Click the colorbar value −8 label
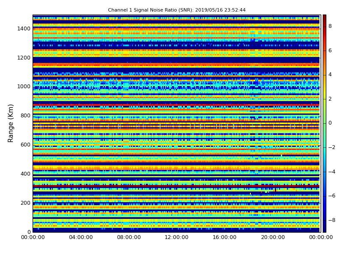 pyautogui.click(x=332, y=220)
